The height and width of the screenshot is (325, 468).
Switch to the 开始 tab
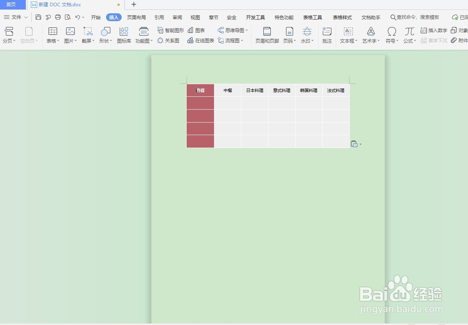[96, 17]
